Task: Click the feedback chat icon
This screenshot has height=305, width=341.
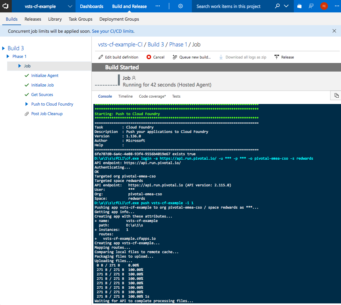Action: (311, 6)
